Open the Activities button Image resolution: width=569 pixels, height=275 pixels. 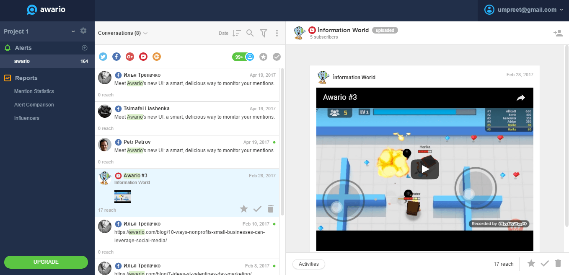(x=309, y=264)
